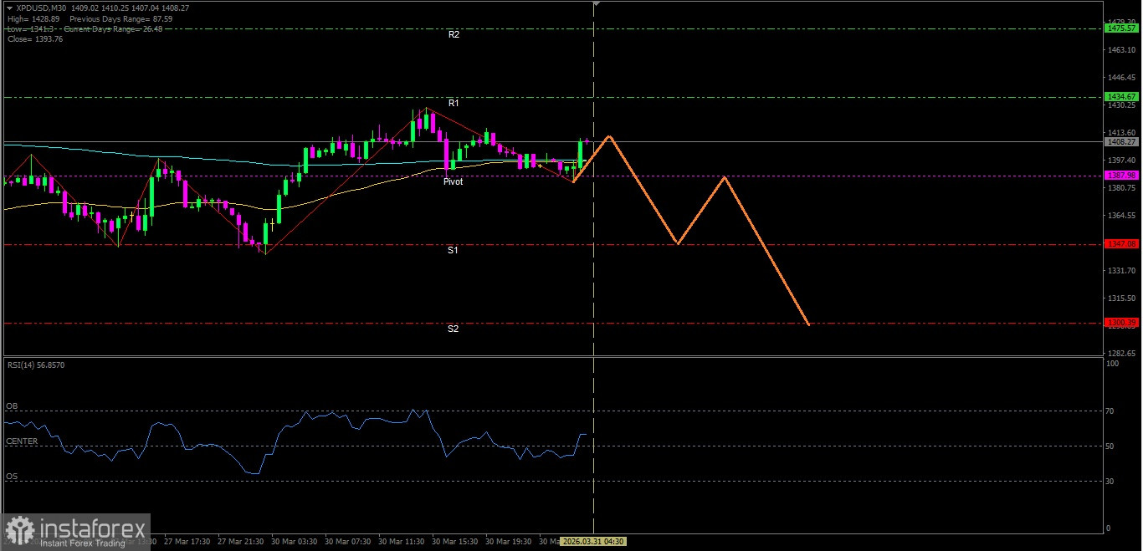Screen dimensions: 1143x551
Task: Select the R2 resistance level label
Action: (454, 35)
